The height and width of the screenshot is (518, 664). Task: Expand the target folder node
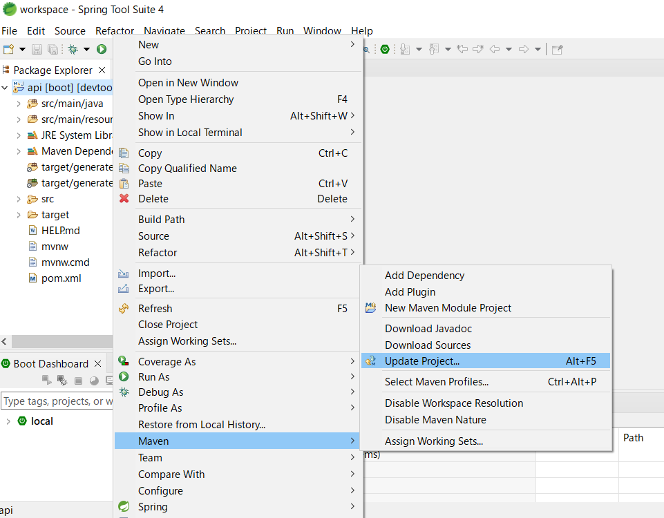[19, 215]
